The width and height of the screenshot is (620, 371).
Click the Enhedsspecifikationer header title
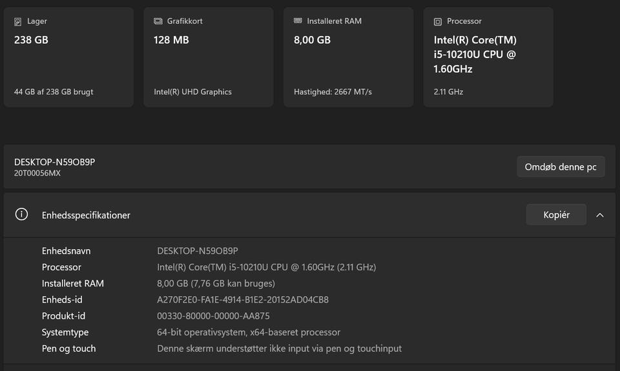[86, 216]
